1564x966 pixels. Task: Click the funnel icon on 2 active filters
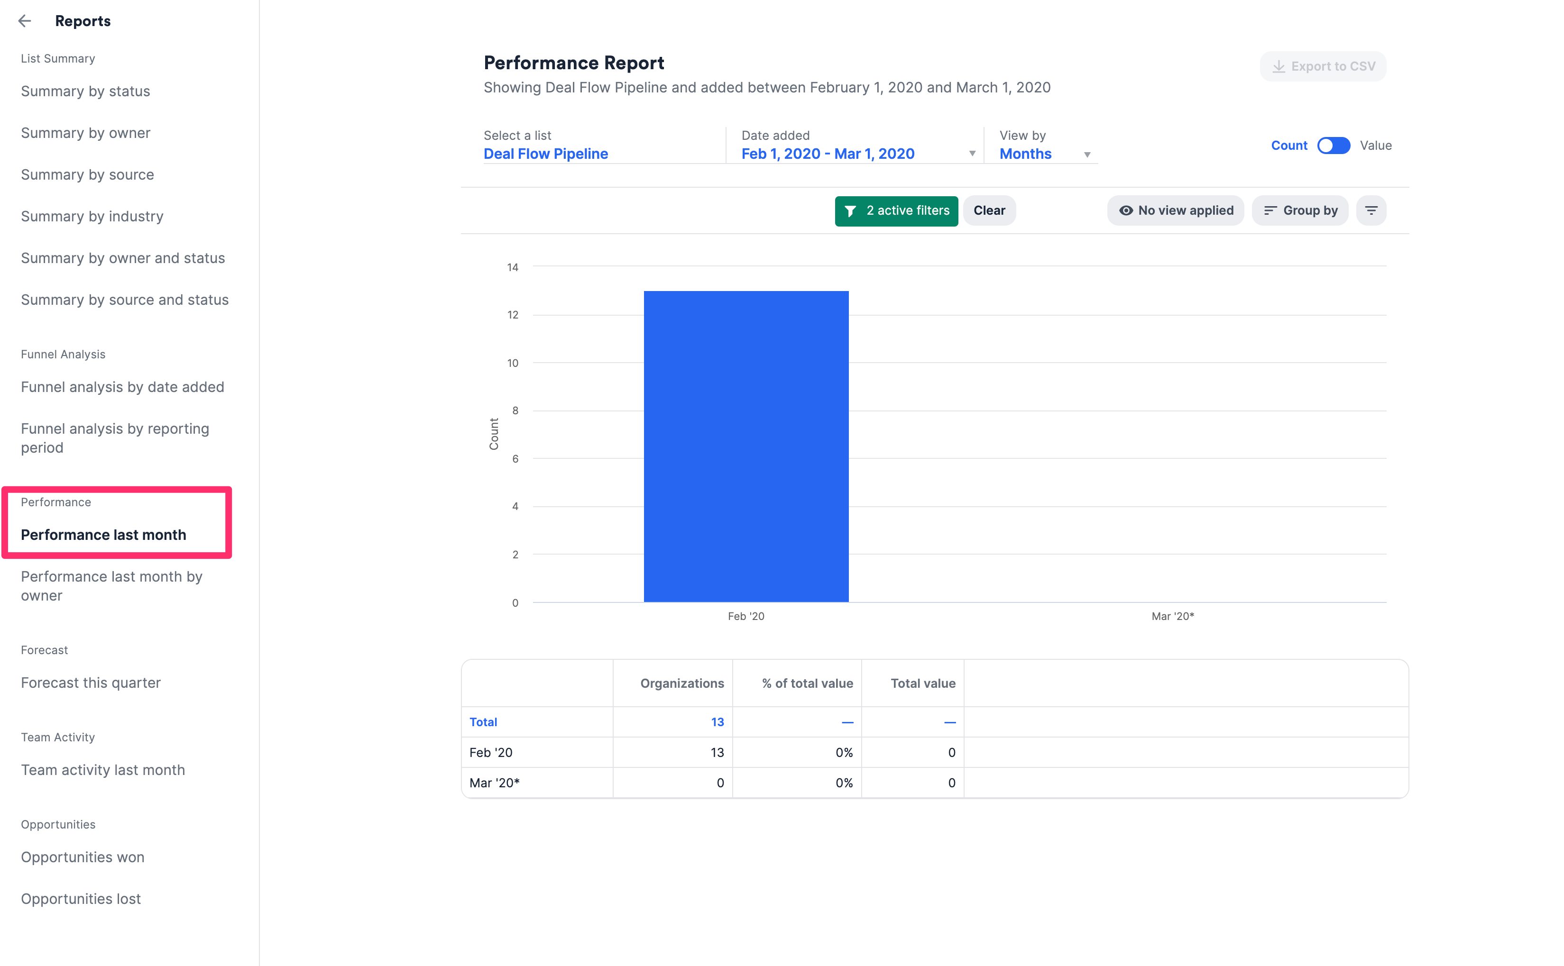click(850, 211)
